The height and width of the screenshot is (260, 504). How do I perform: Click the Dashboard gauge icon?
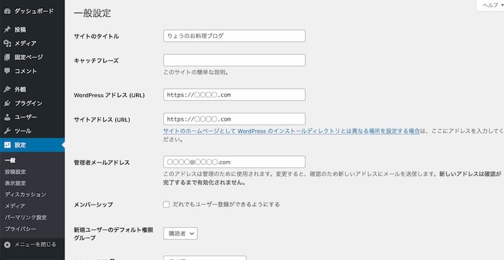(8, 11)
